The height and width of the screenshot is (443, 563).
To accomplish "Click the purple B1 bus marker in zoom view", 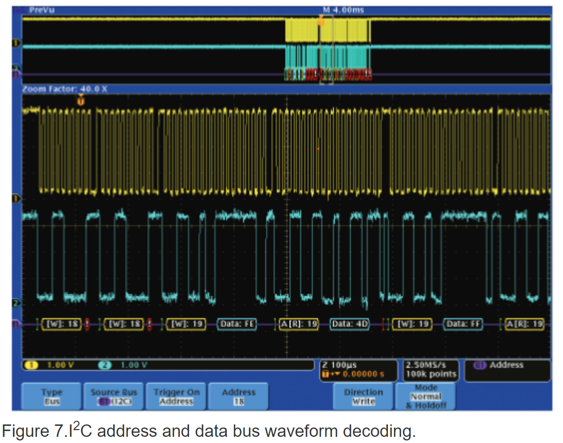I will tap(15, 324).
